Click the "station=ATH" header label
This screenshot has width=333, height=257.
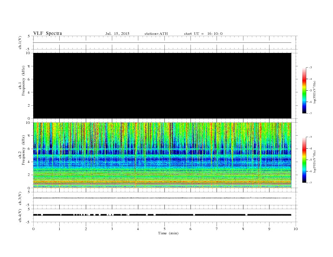[156, 34]
